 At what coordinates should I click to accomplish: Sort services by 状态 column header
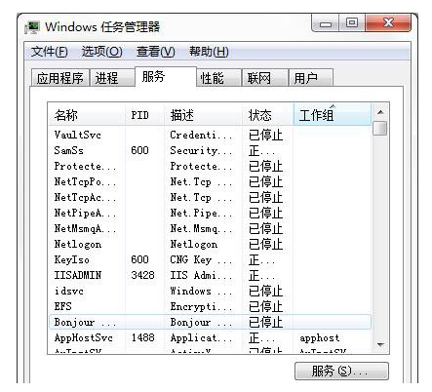click(x=268, y=115)
